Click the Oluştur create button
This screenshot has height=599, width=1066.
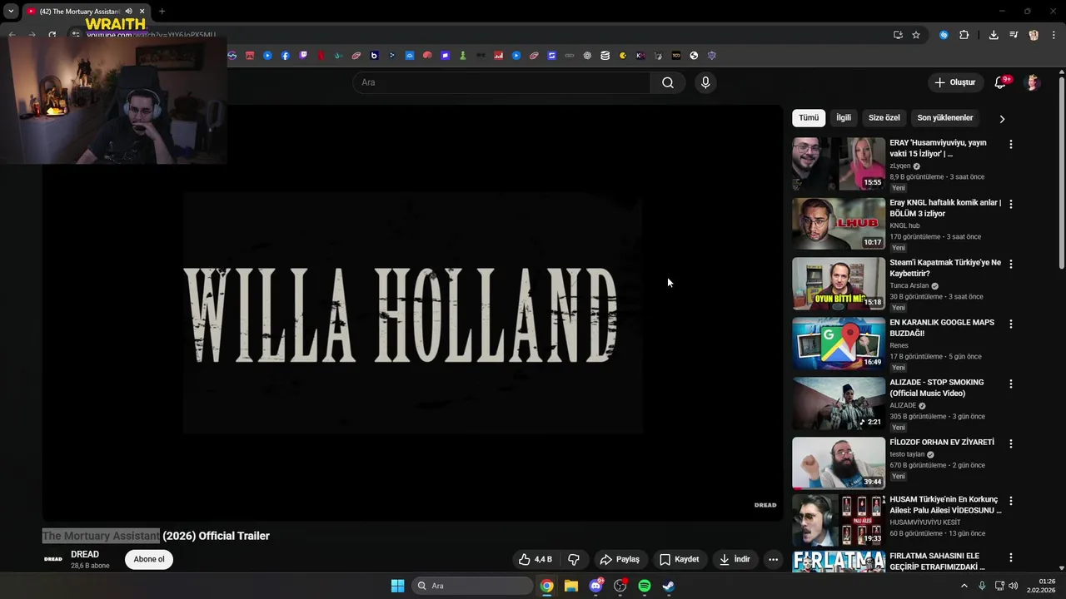tap(954, 82)
